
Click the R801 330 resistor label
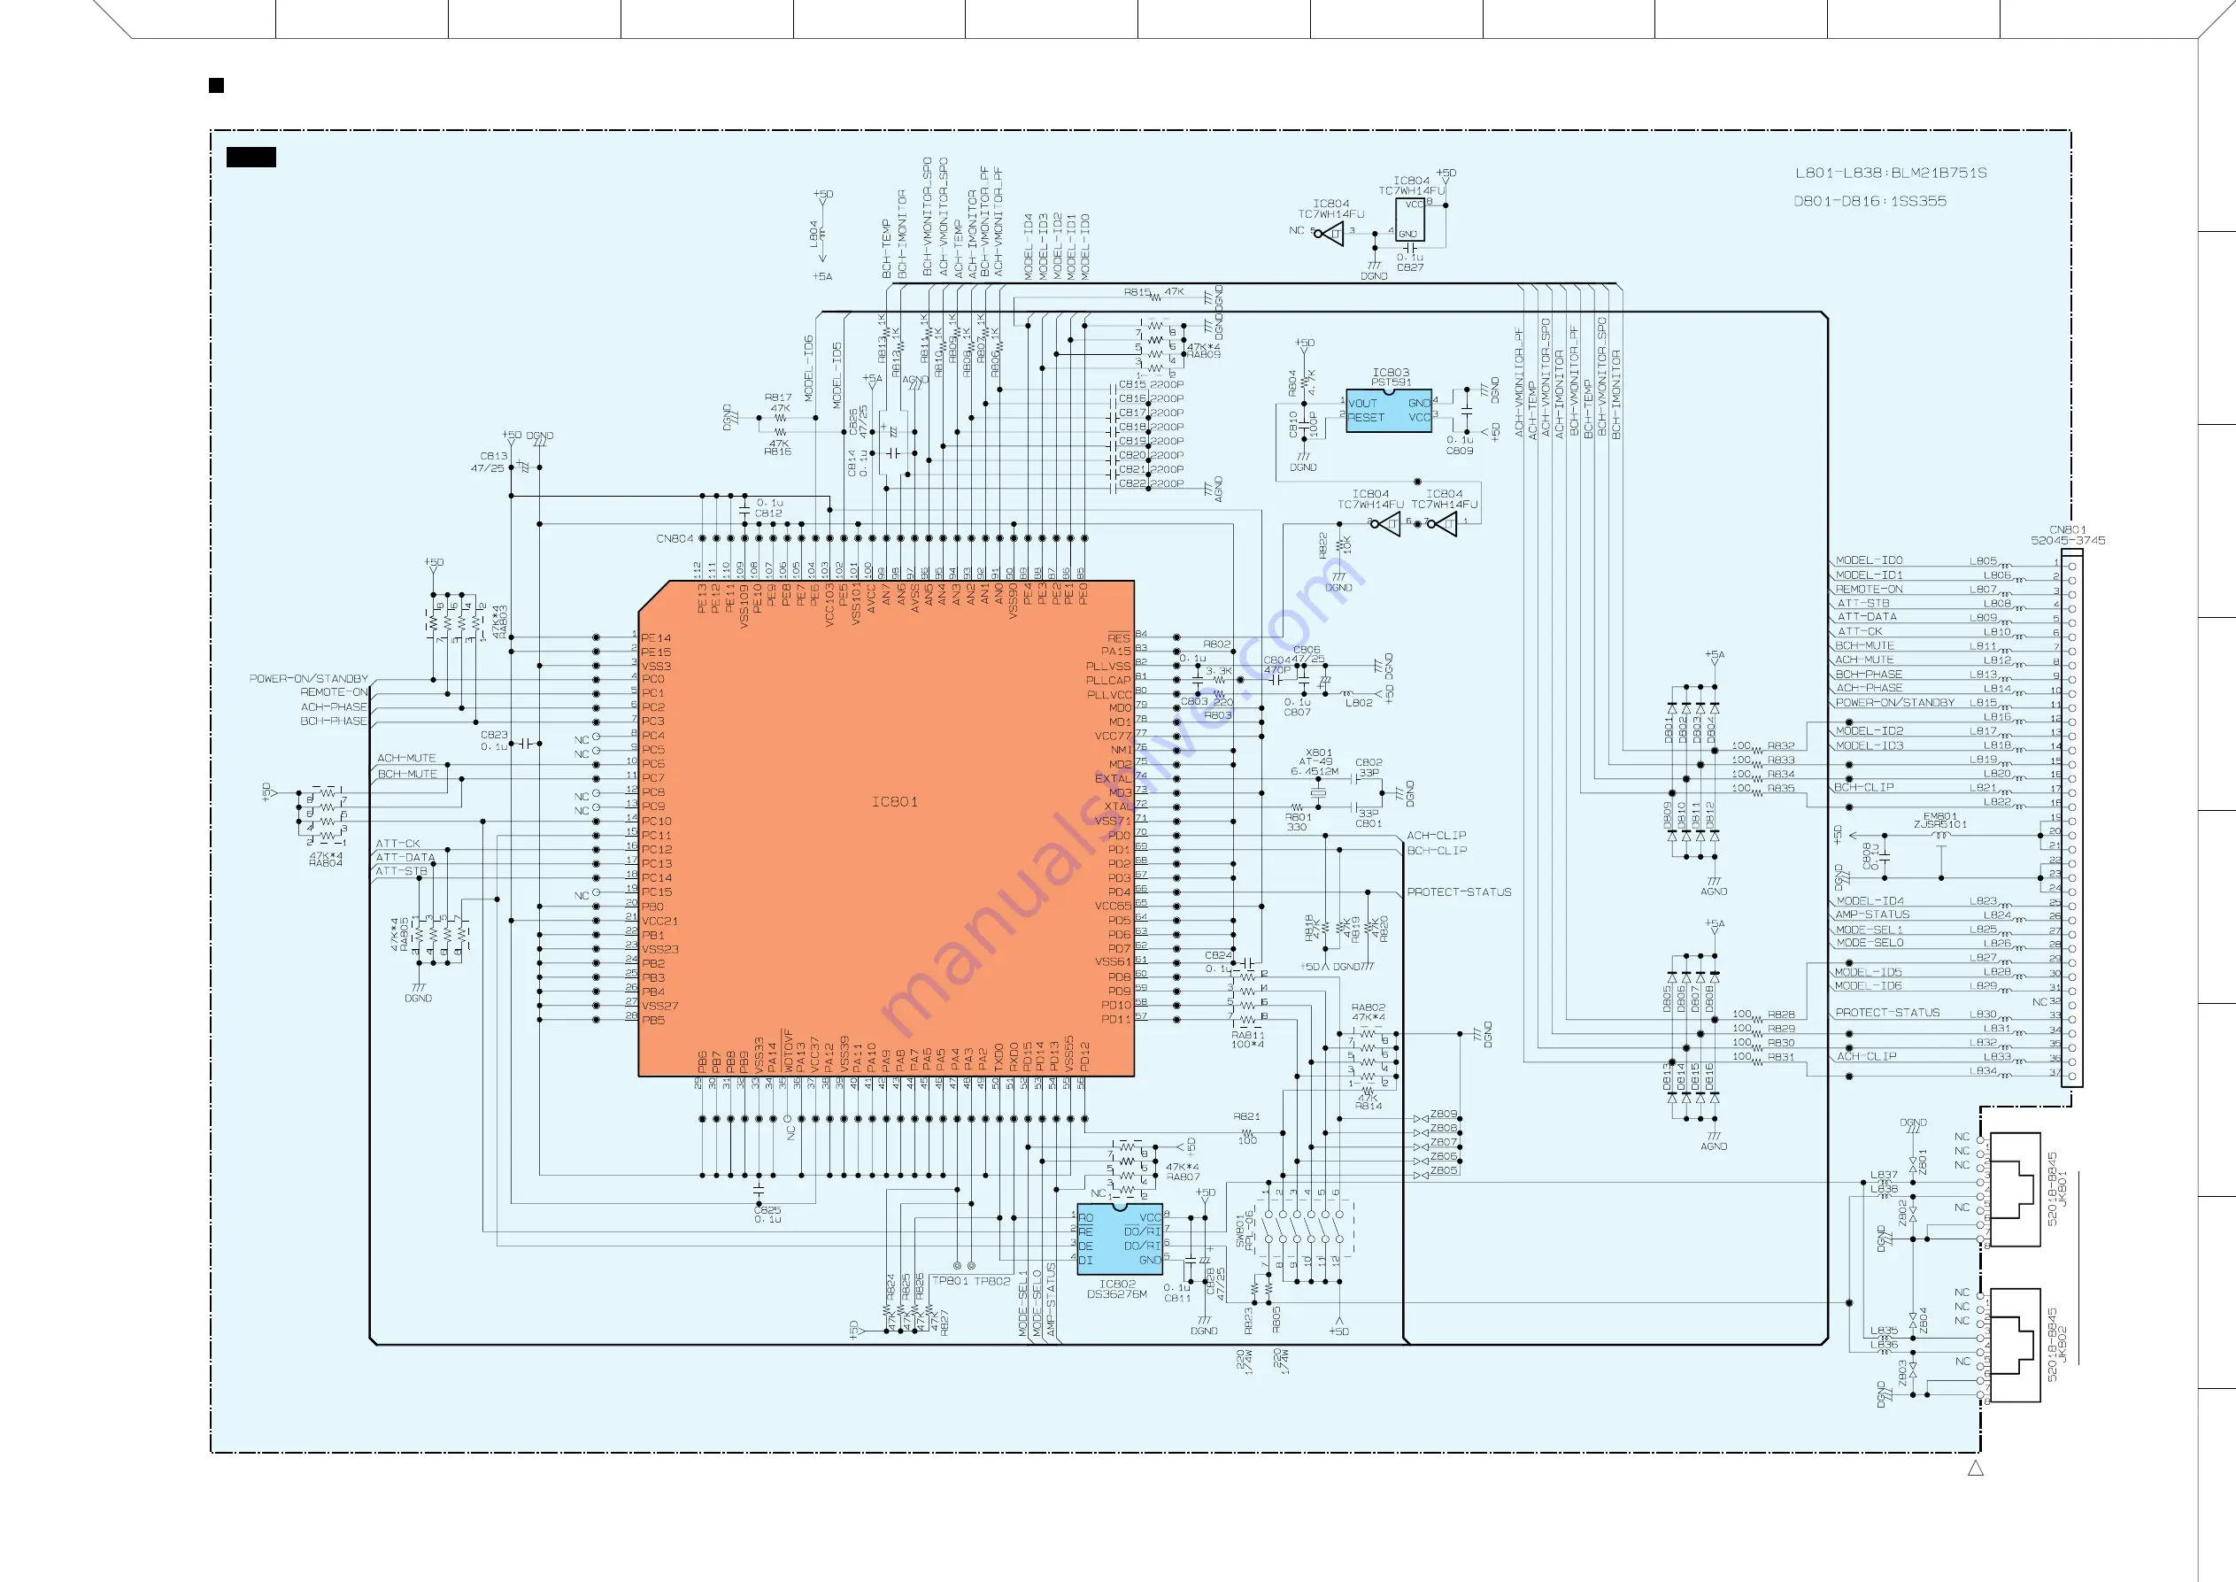pos(1299,822)
